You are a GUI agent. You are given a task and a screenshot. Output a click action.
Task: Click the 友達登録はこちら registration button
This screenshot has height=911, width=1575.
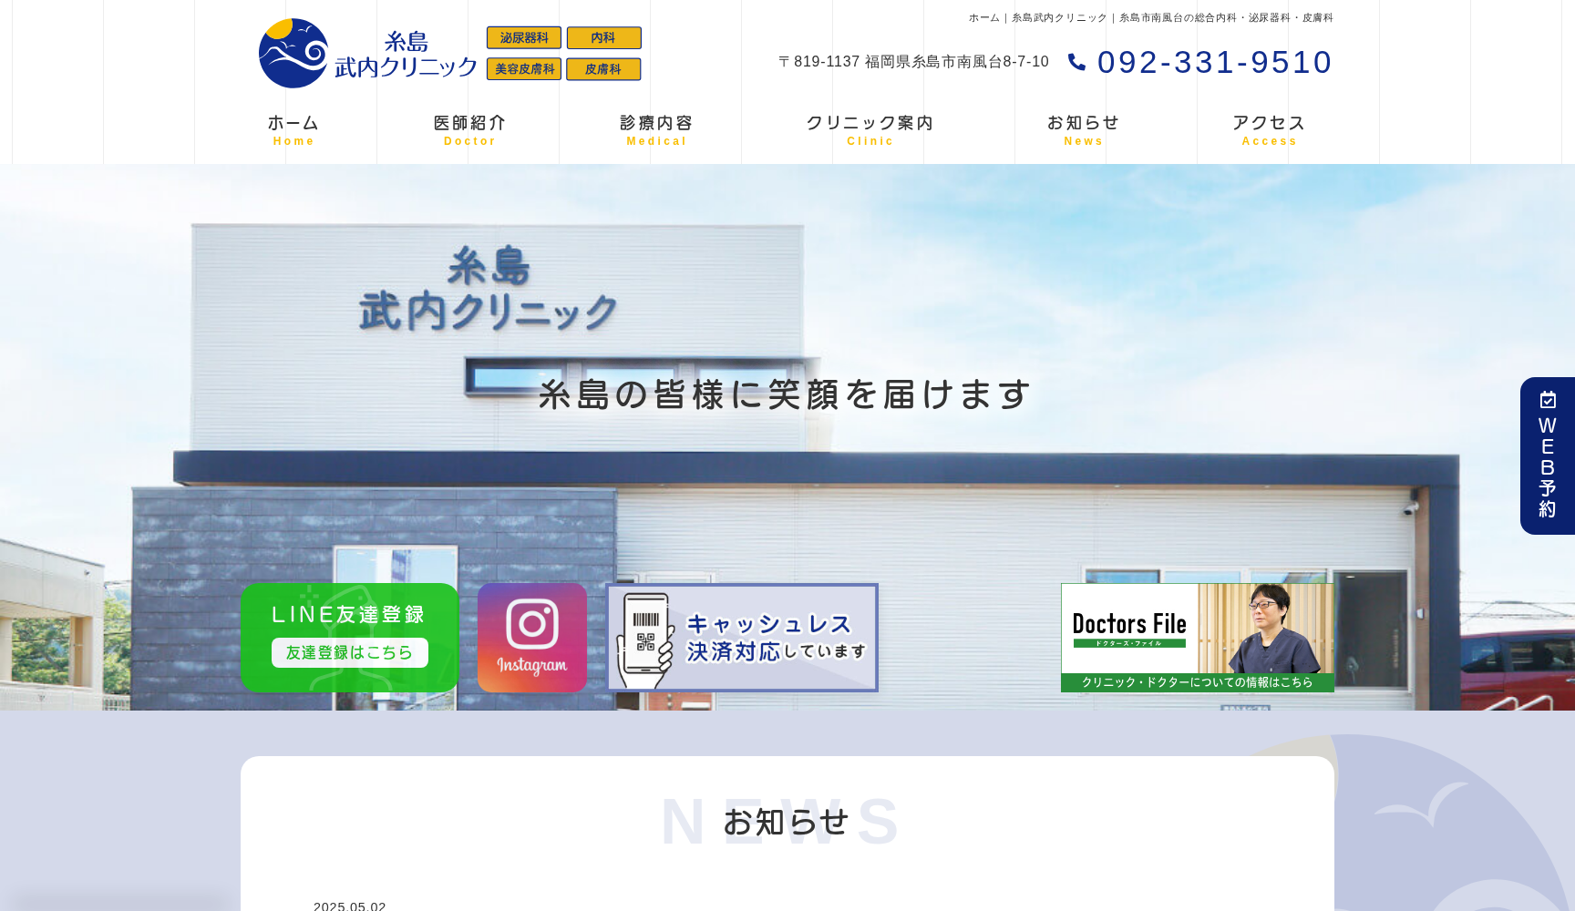tap(349, 652)
